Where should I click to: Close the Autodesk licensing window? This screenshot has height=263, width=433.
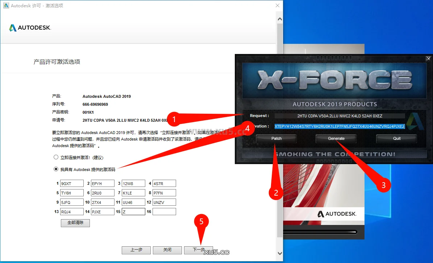[x=278, y=6]
